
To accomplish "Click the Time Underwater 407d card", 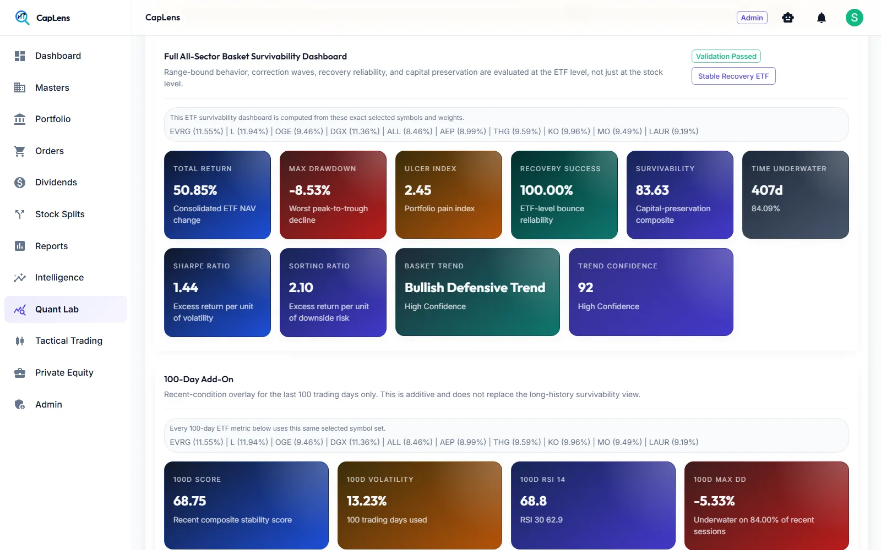I will pyautogui.click(x=796, y=195).
